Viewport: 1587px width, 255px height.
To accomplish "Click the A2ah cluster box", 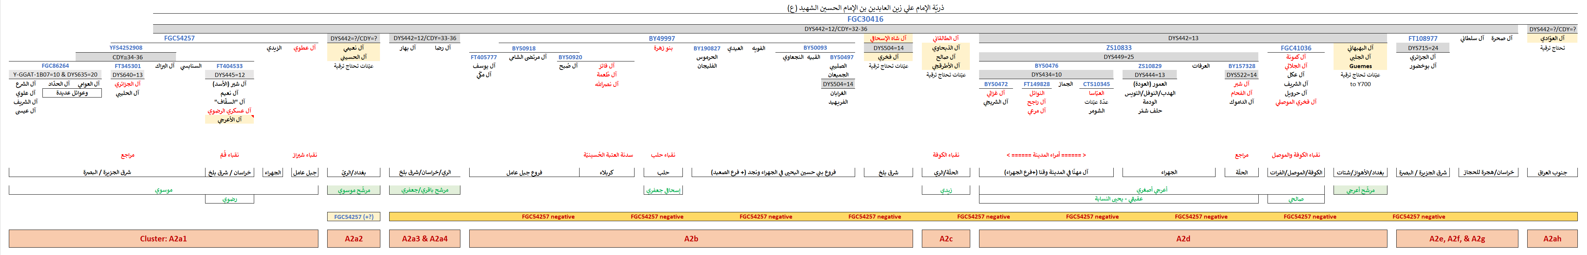I will click(1552, 238).
